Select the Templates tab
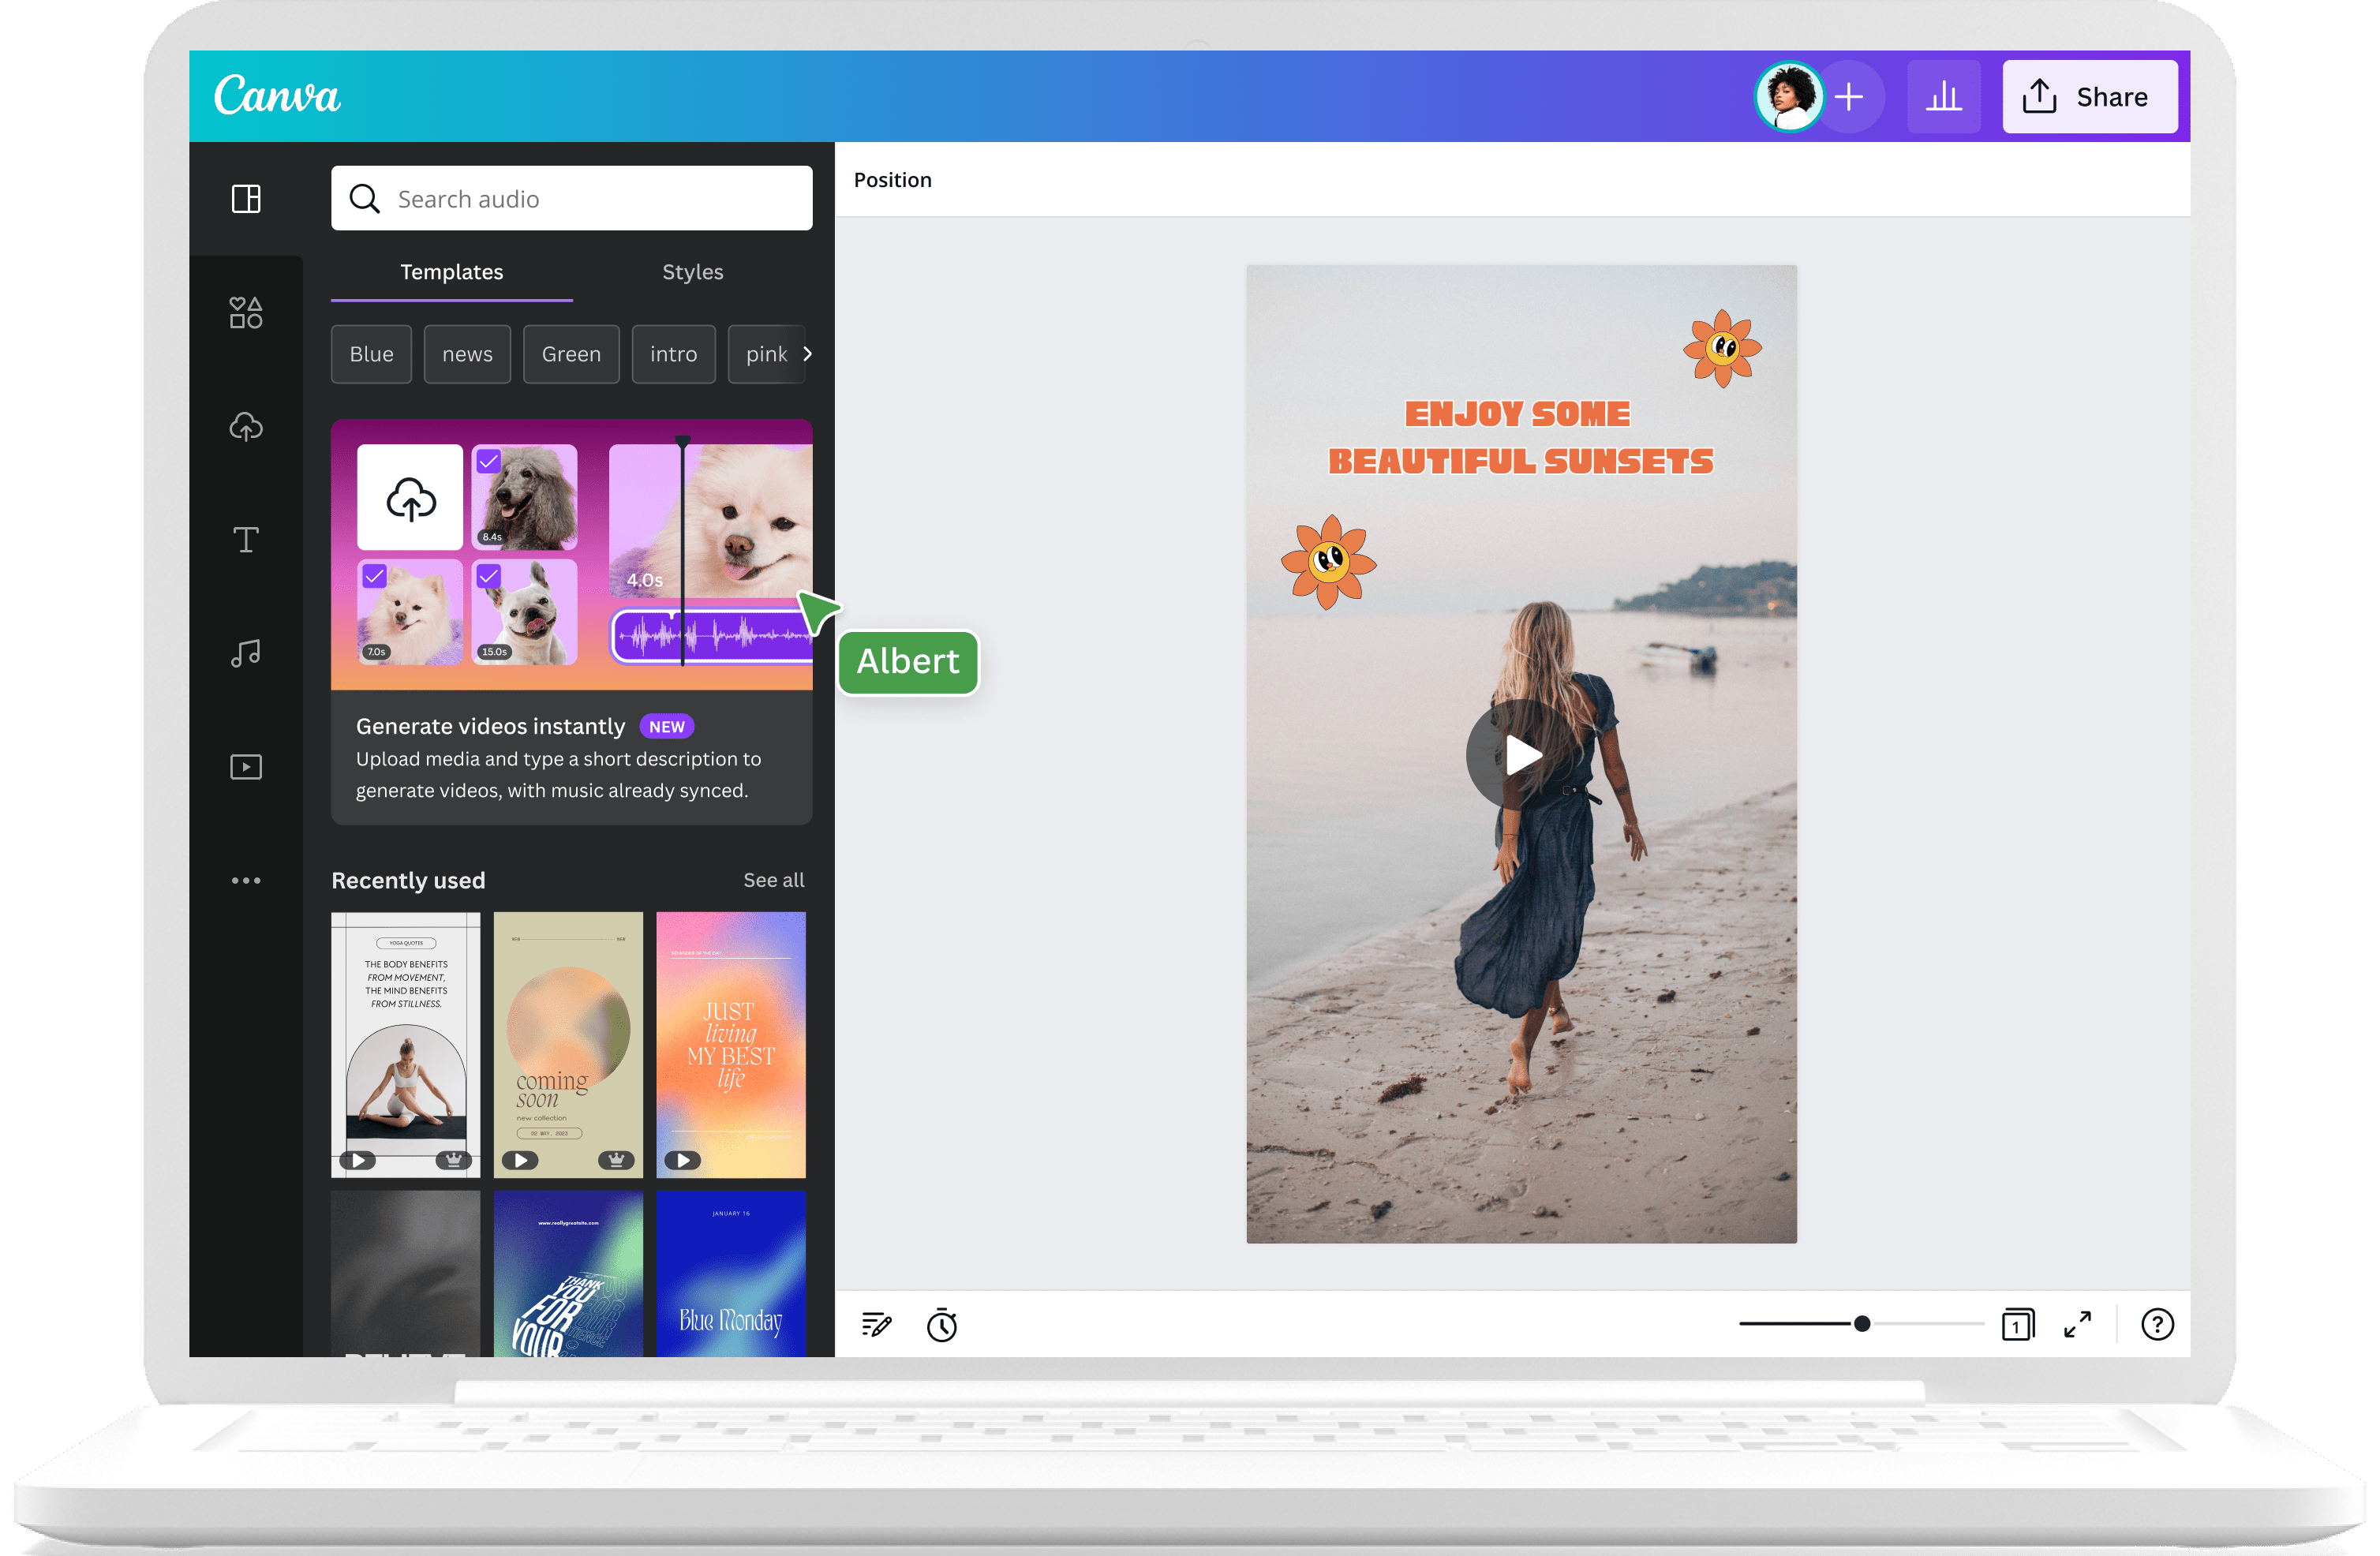2380x1556 pixels. (x=451, y=271)
